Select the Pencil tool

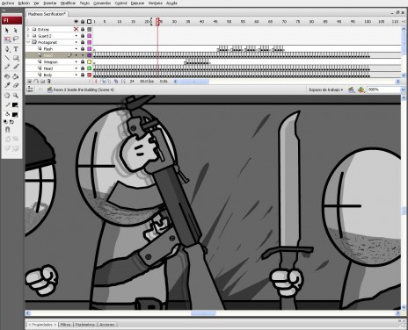7,67
